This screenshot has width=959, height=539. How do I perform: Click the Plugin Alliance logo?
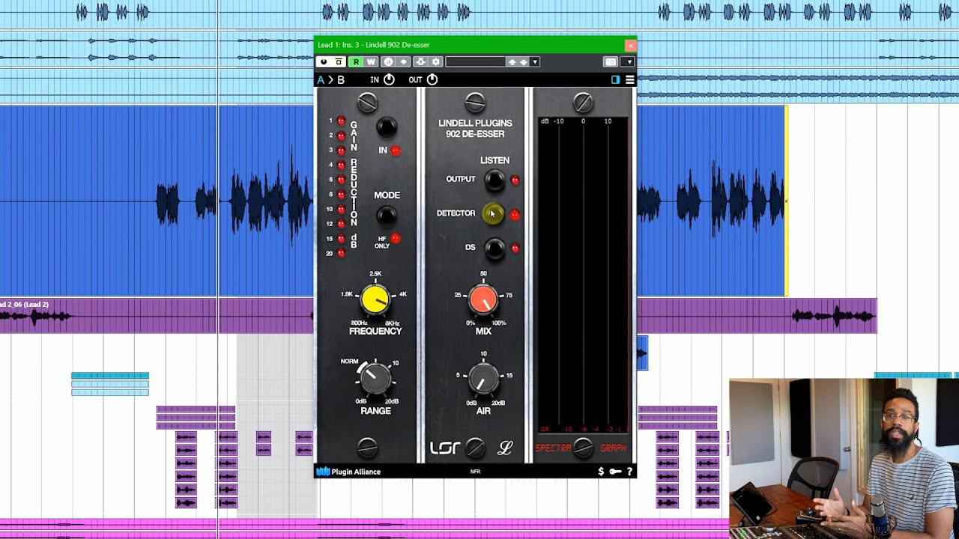coord(348,472)
